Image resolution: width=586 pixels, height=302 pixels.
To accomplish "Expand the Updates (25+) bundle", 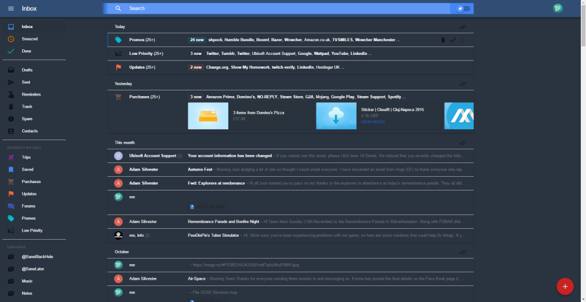I will (x=290, y=67).
